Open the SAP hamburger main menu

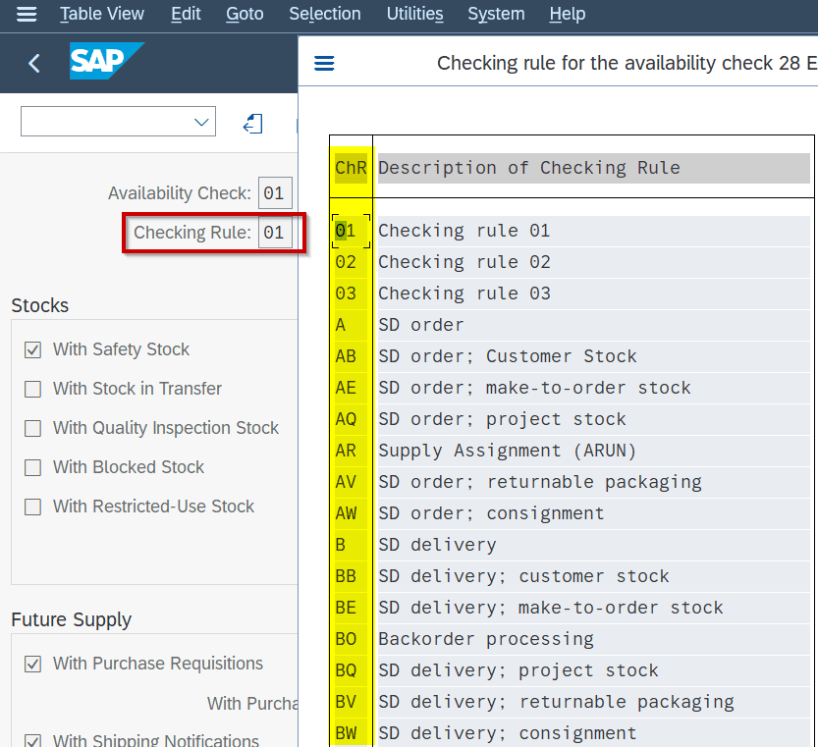pyautogui.click(x=27, y=14)
